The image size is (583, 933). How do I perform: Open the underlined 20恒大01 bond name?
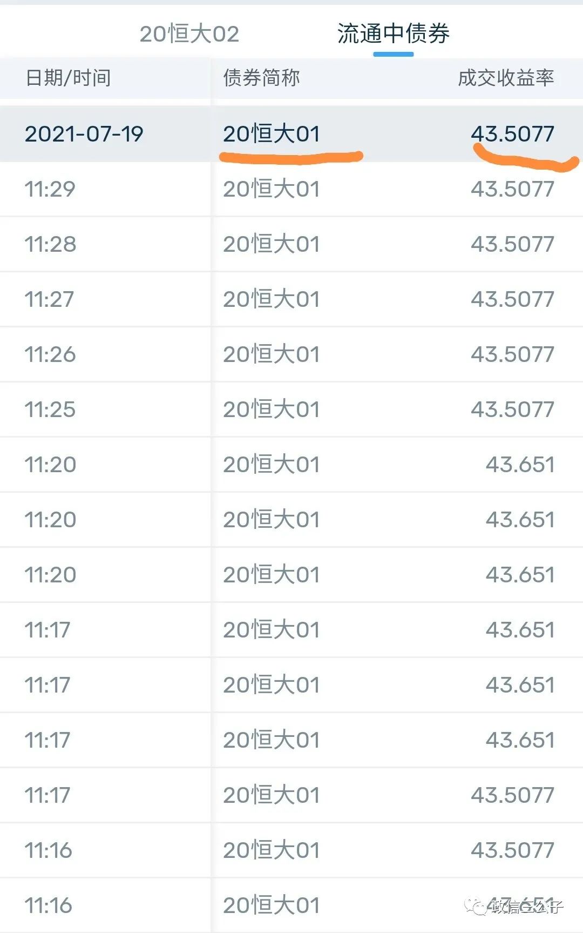tap(272, 134)
